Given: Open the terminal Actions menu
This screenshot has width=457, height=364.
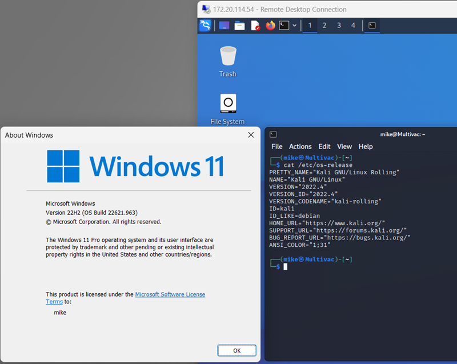Looking at the screenshot, I should [x=300, y=147].
